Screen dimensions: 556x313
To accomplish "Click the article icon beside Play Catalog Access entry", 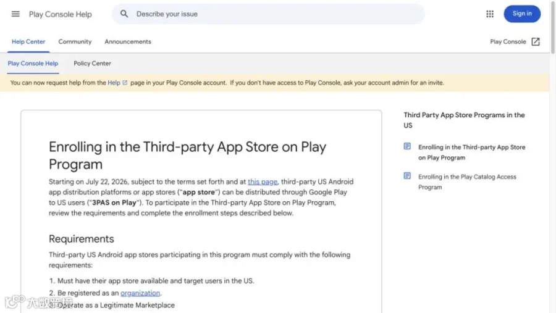I will click(x=407, y=176).
